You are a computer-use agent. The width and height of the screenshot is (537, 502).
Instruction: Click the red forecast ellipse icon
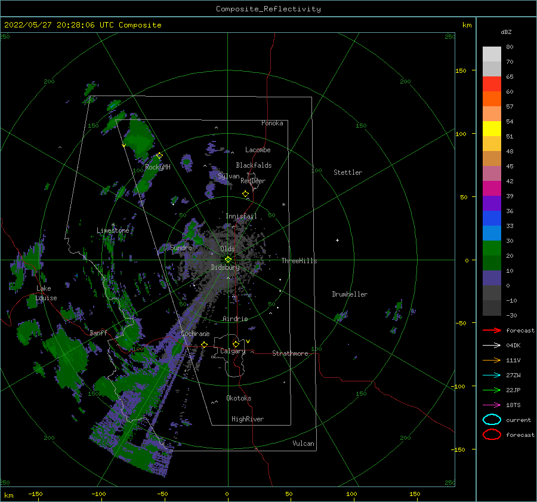(492, 435)
